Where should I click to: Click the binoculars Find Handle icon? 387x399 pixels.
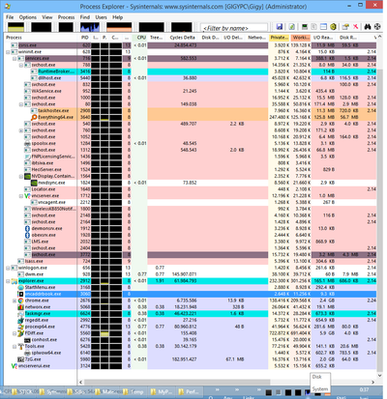[368, 27]
